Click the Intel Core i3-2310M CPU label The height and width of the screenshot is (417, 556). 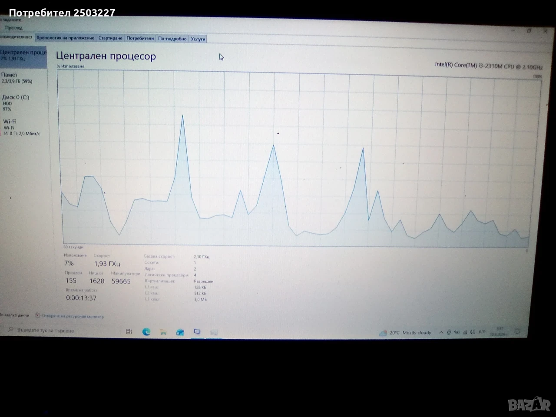click(x=489, y=66)
